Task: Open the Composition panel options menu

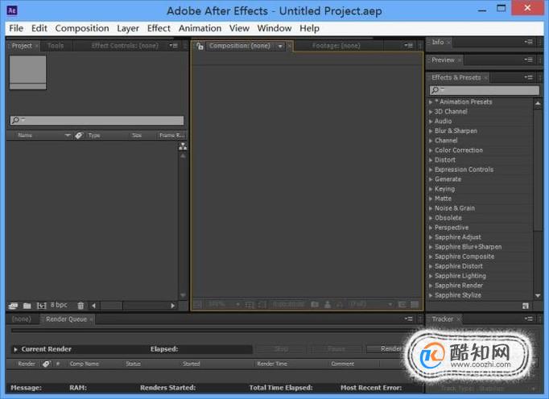Action: (409, 45)
